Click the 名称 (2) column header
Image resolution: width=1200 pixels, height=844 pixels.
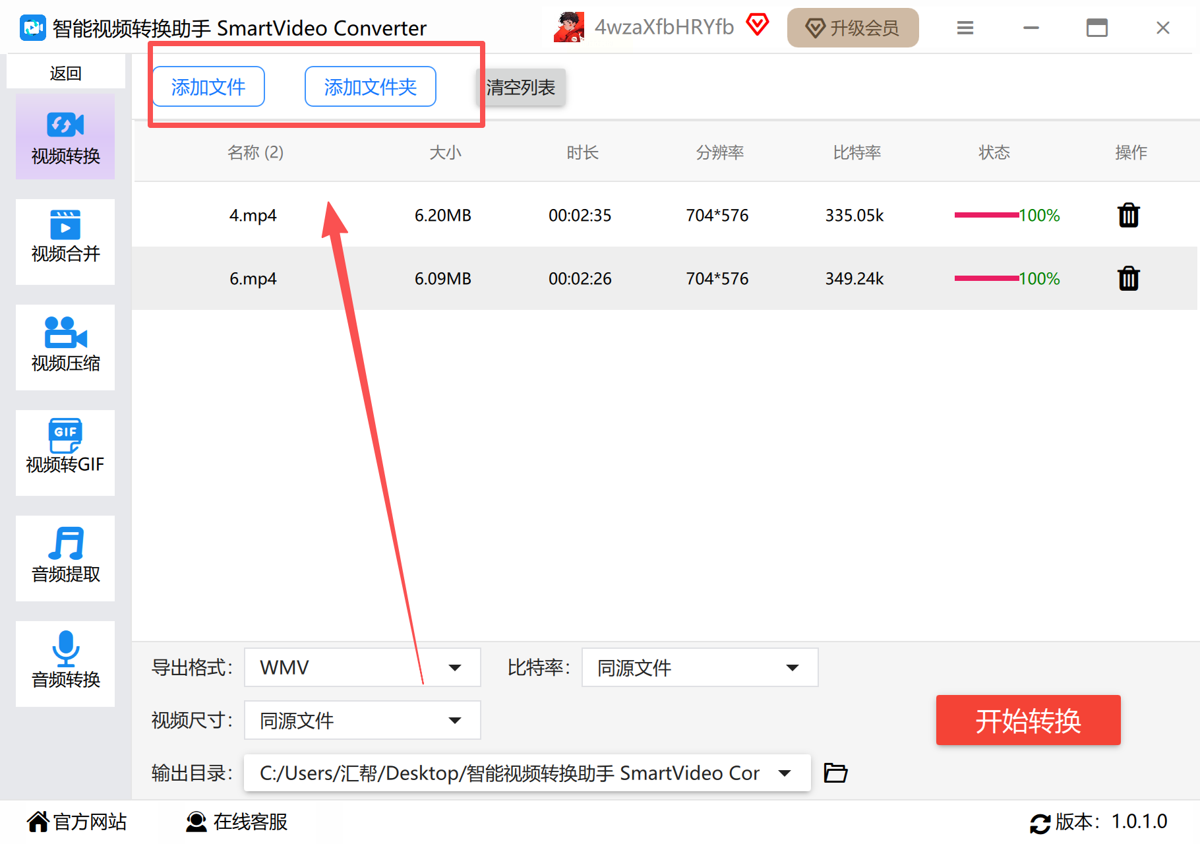tap(256, 152)
